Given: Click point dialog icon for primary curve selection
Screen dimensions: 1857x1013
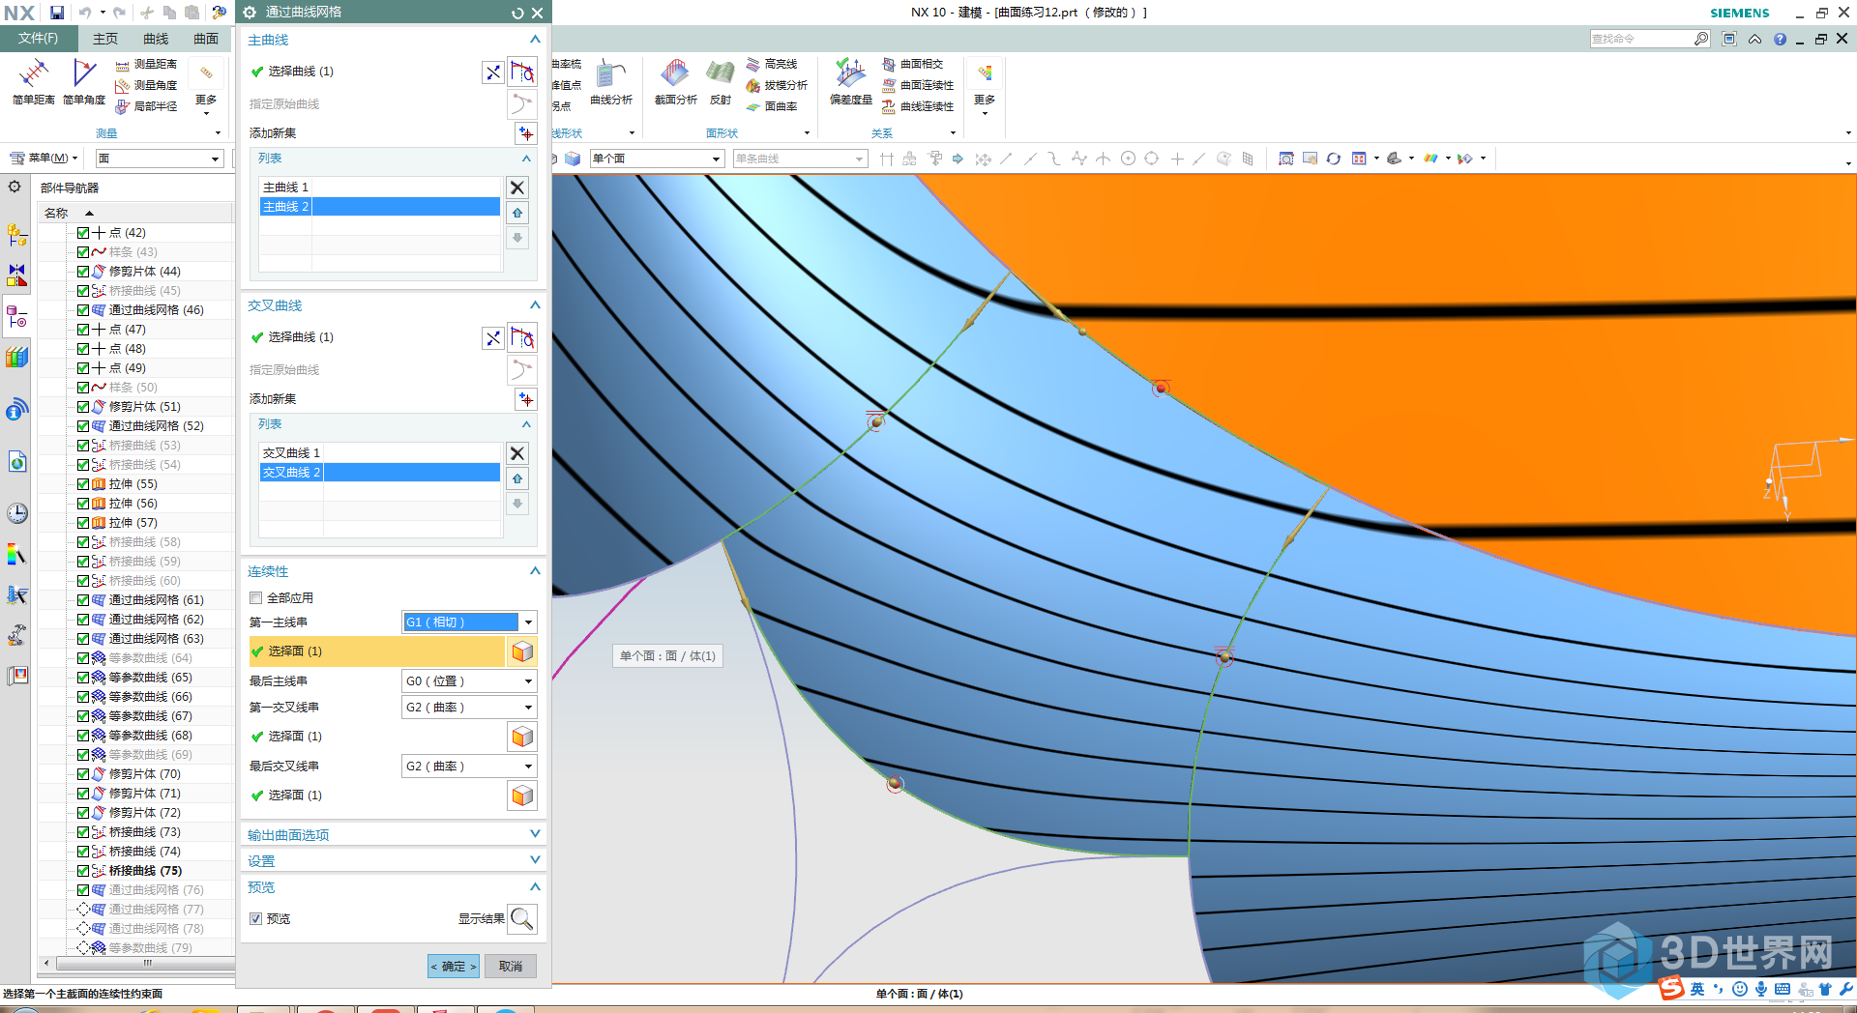Looking at the screenshot, I should (493, 72).
